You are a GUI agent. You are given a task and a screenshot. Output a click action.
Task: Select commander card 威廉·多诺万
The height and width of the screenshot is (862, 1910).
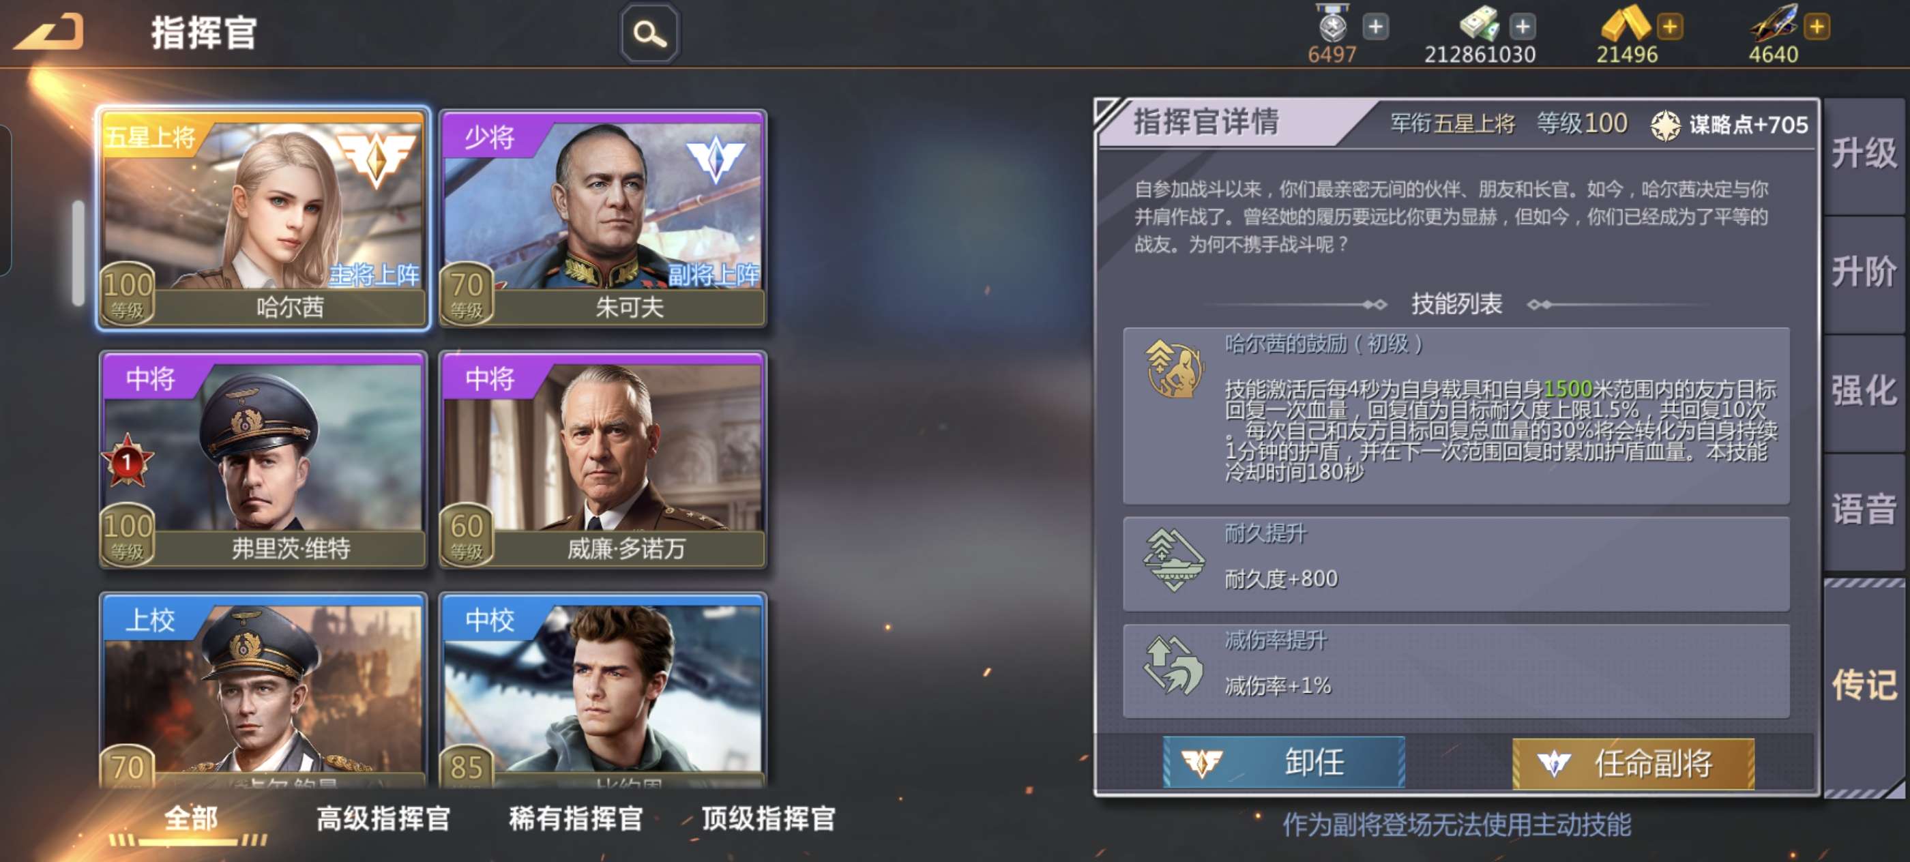coord(603,460)
